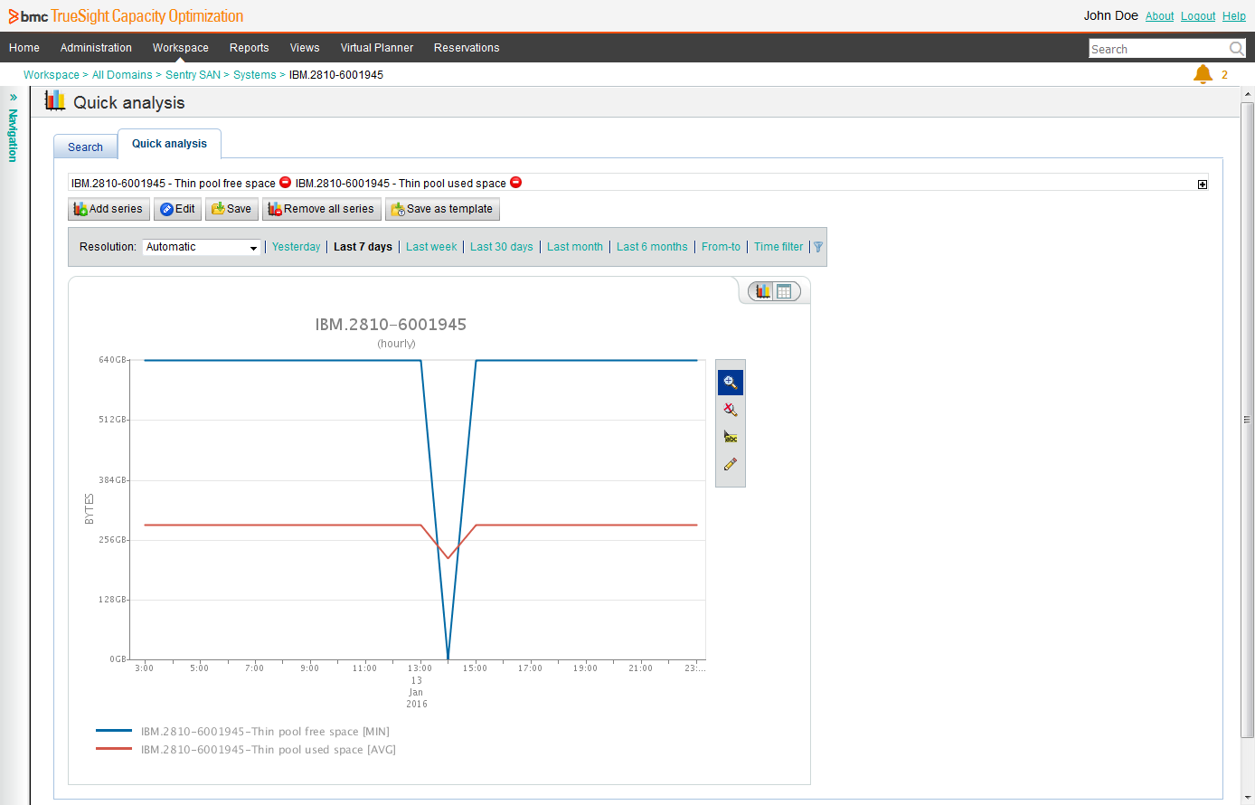Click the scrollbar up arrow
The height and width of the screenshot is (805, 1255).
[x=1249, y=94]
